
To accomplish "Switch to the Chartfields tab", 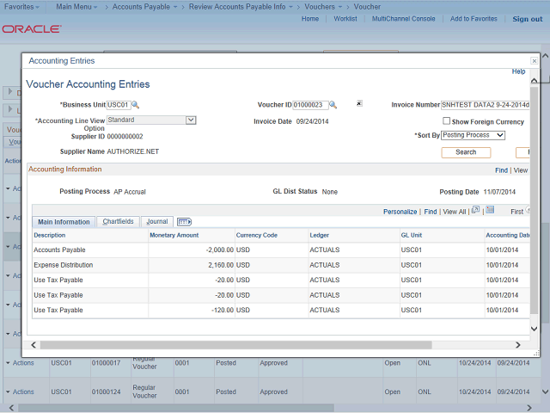I will (118, 222).
